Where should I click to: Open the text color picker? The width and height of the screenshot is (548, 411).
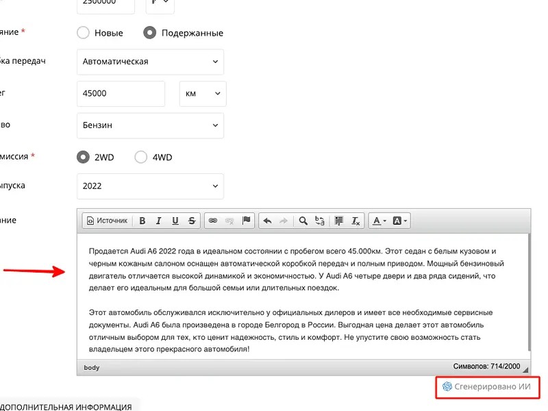click(379, 221)
